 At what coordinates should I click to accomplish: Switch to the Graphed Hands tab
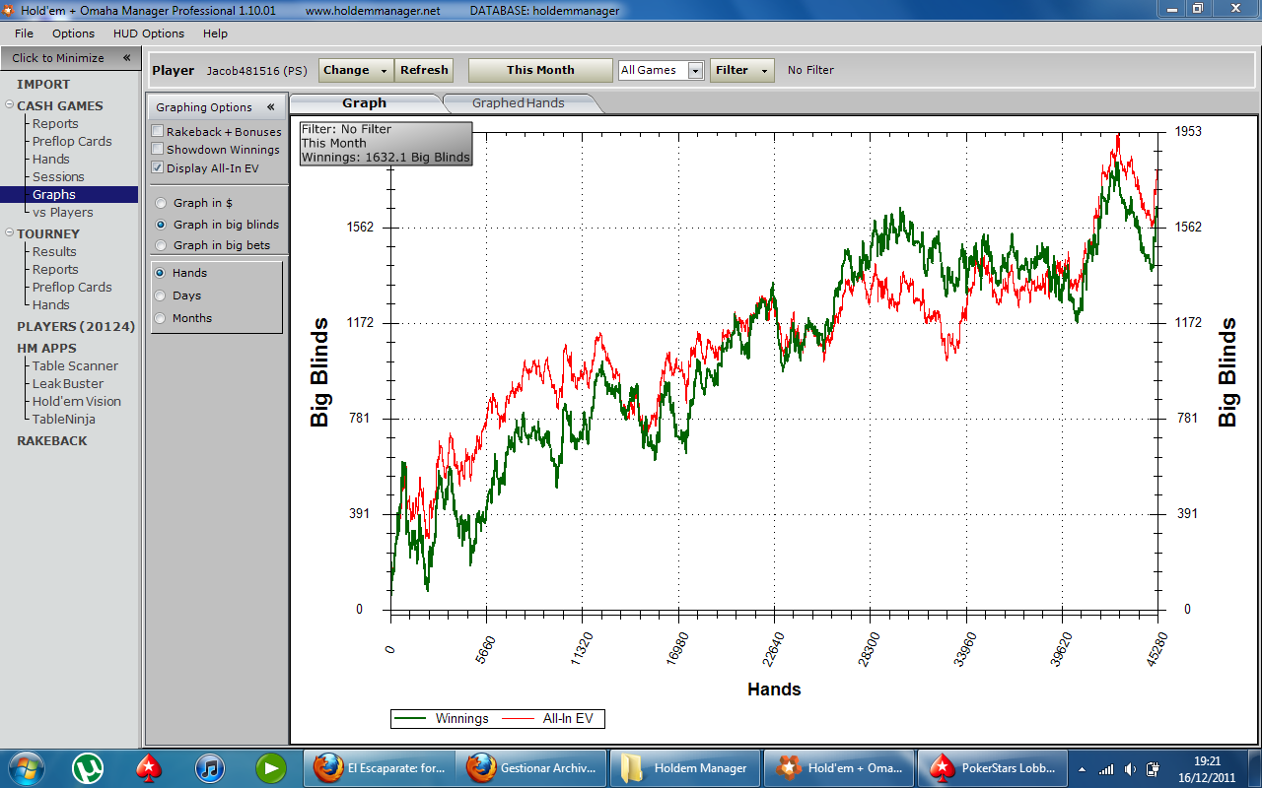pos(518,102)
